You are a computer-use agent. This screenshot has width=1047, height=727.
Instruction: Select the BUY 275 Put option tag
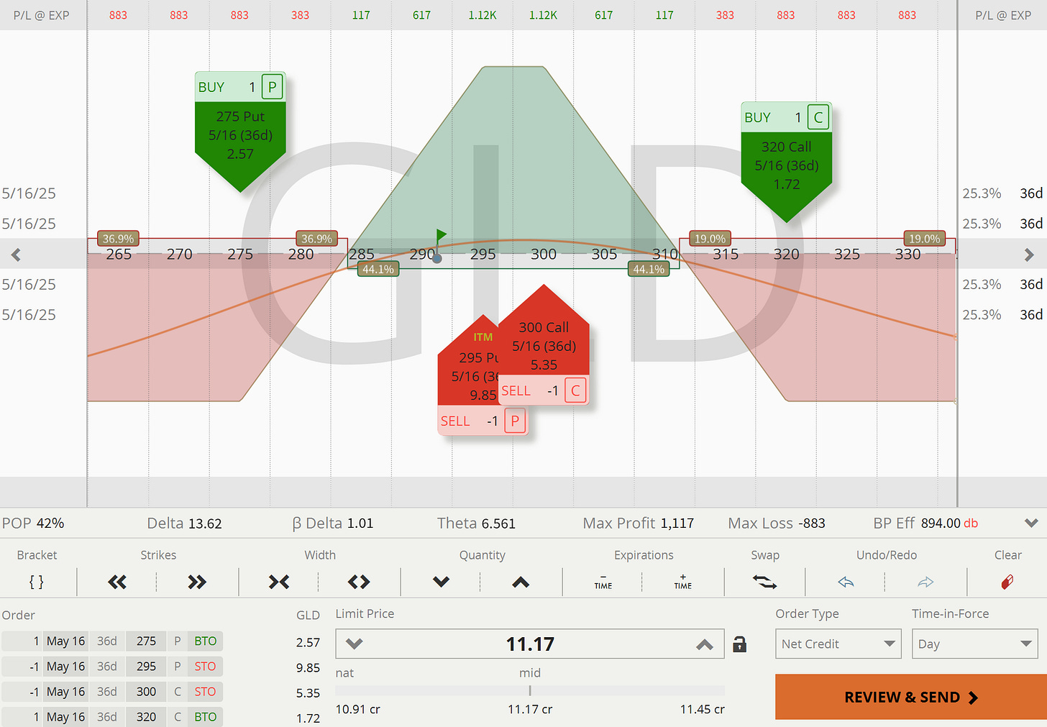240,132
